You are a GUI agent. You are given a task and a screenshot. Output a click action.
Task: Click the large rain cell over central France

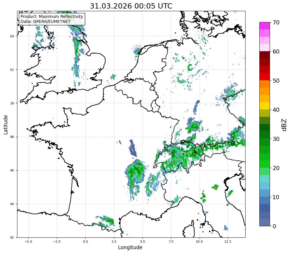tap(135, 172)
